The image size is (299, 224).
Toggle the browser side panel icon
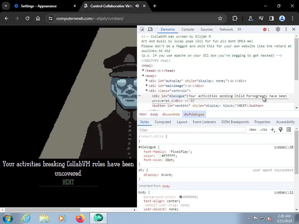pyautogui.click(x=271, y=18)
